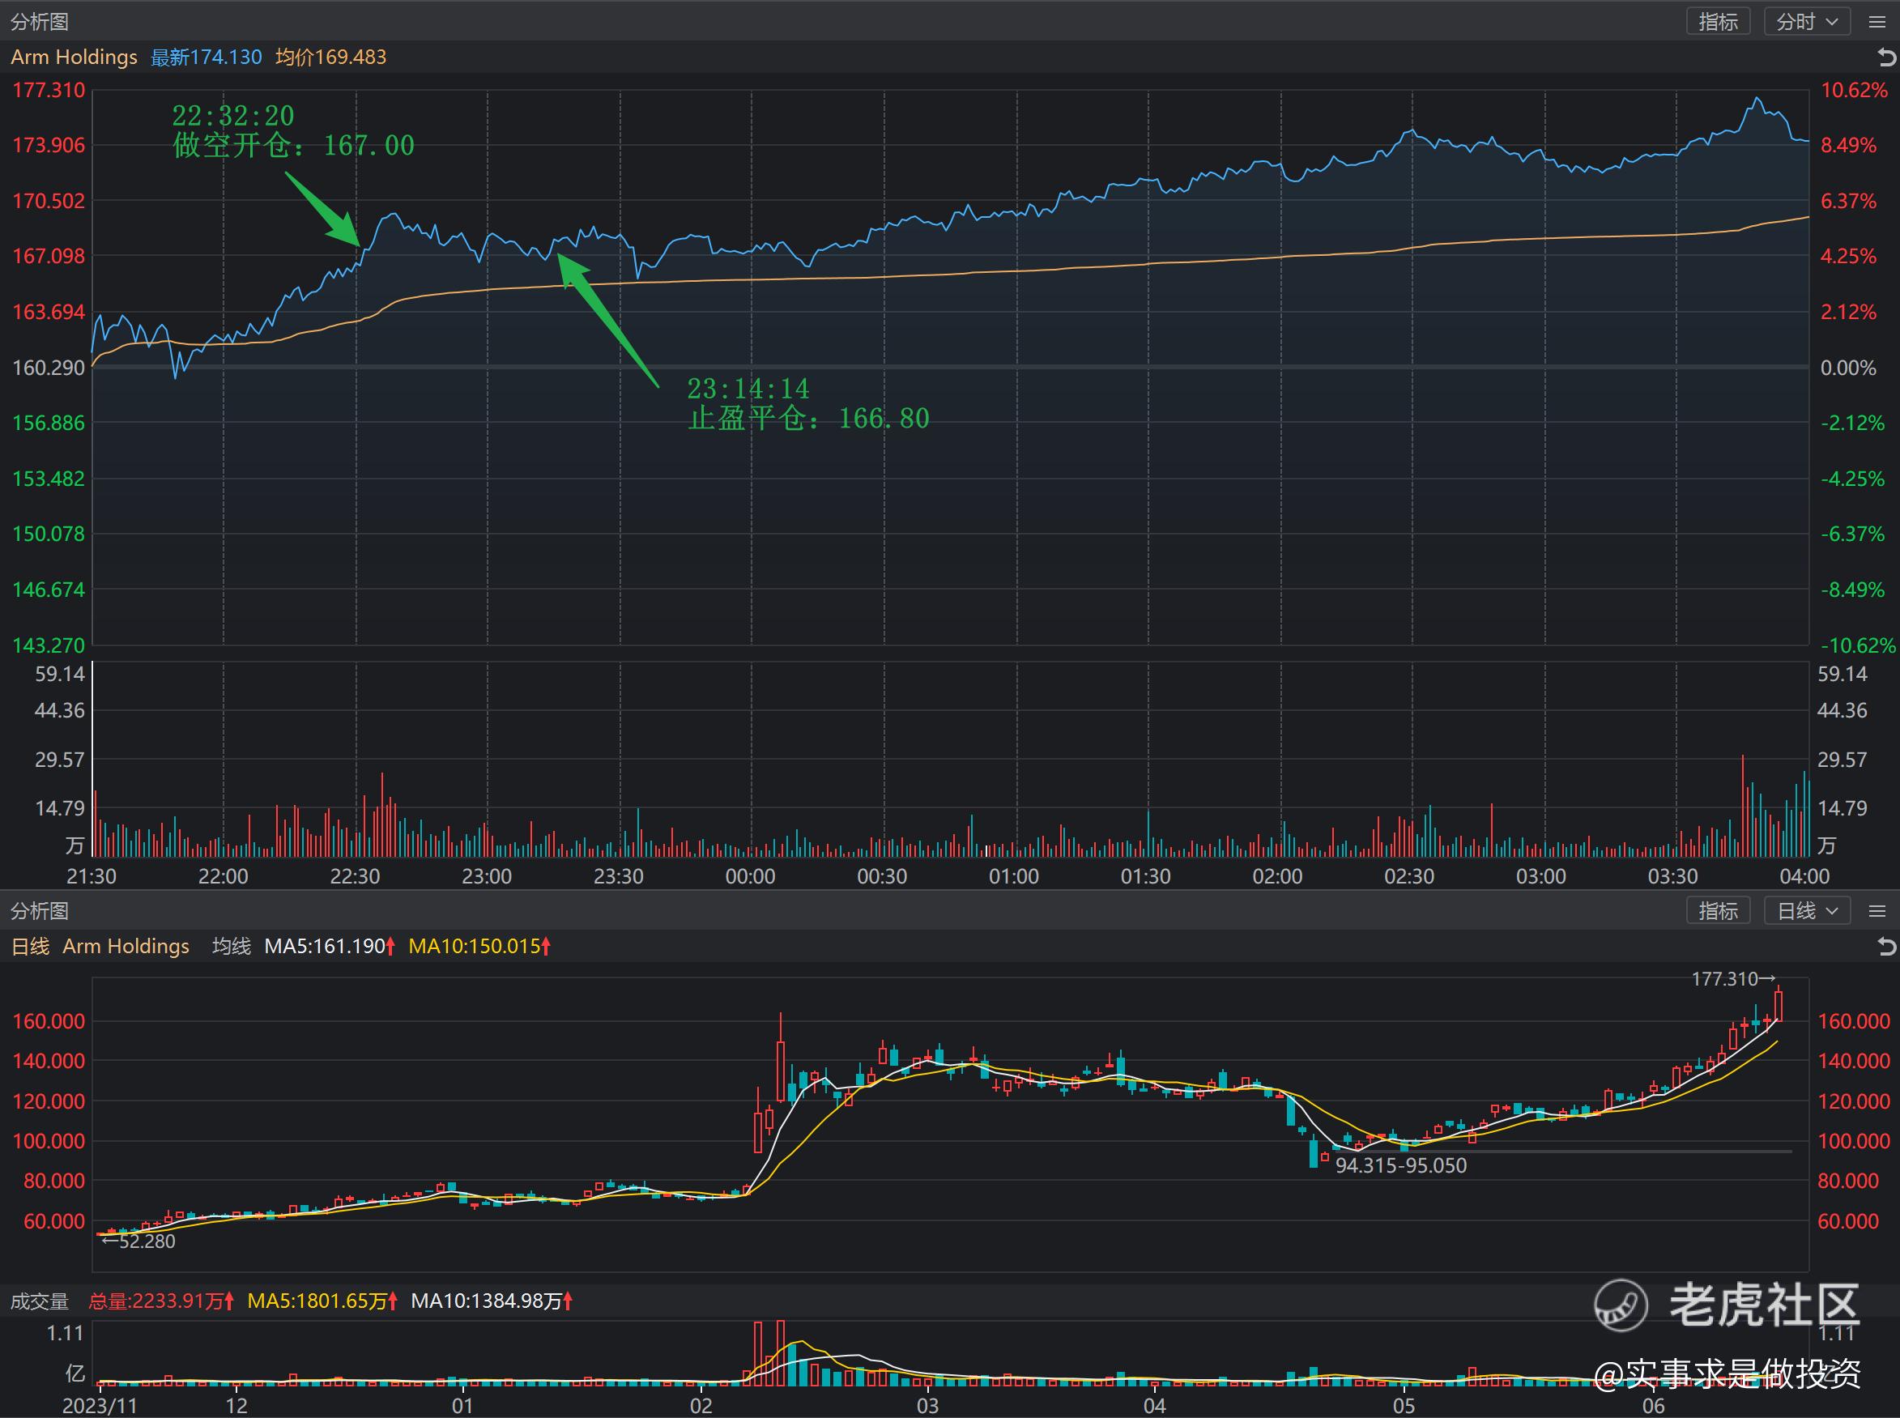This screenshot has width=1900, height=1418.
Task: Click the 22:30 time axis label
Action: pos(356,876)
